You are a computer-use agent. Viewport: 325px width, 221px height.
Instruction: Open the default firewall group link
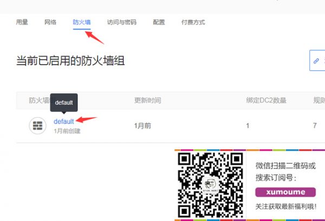pyautogui.click(x=63, y=122)
